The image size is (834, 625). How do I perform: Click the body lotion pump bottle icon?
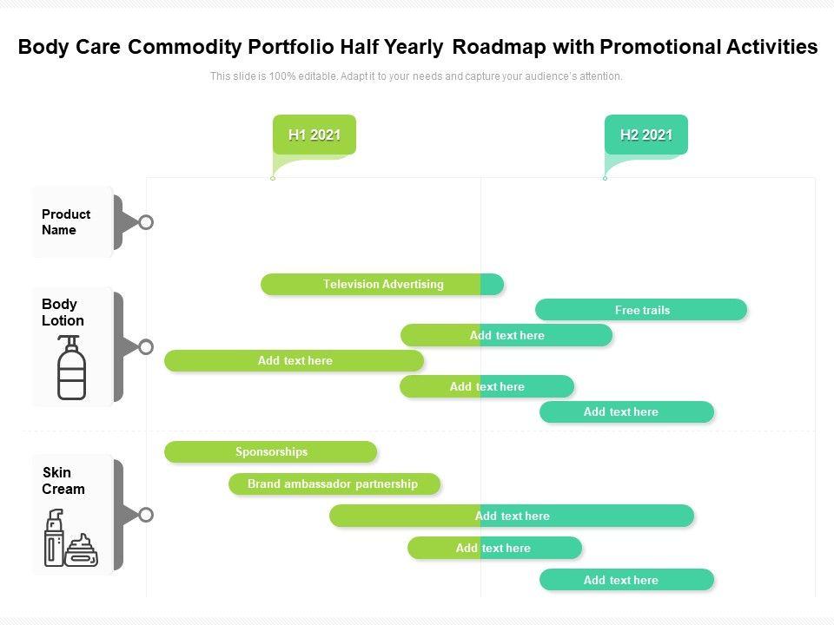point(71,368)
